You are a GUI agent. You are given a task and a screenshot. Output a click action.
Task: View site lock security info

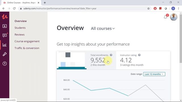point(21,8)
